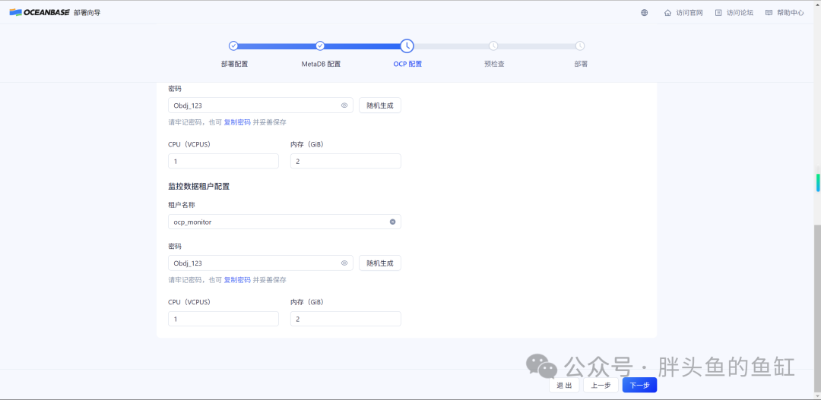Image resolution: width=821 pixels, height=400 pixels.
Task: Click the 预检查 pending step icon
Action: pos(493,46)
